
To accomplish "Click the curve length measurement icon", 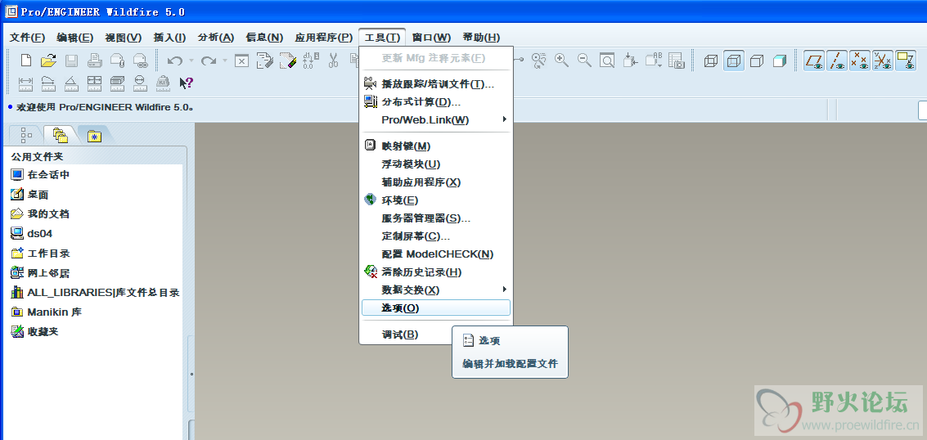I will [x=48, y=83].
